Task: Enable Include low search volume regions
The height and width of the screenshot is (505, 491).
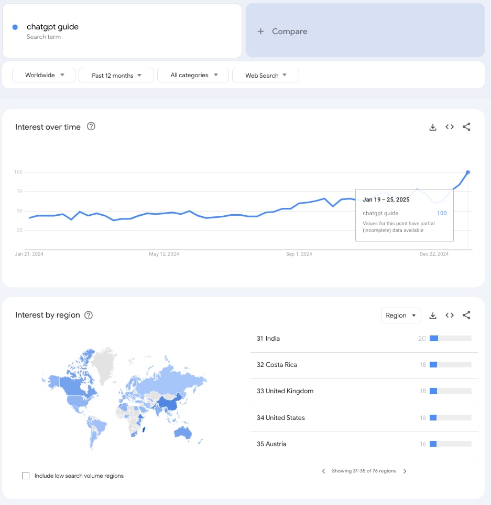Action: pos(26,476)
